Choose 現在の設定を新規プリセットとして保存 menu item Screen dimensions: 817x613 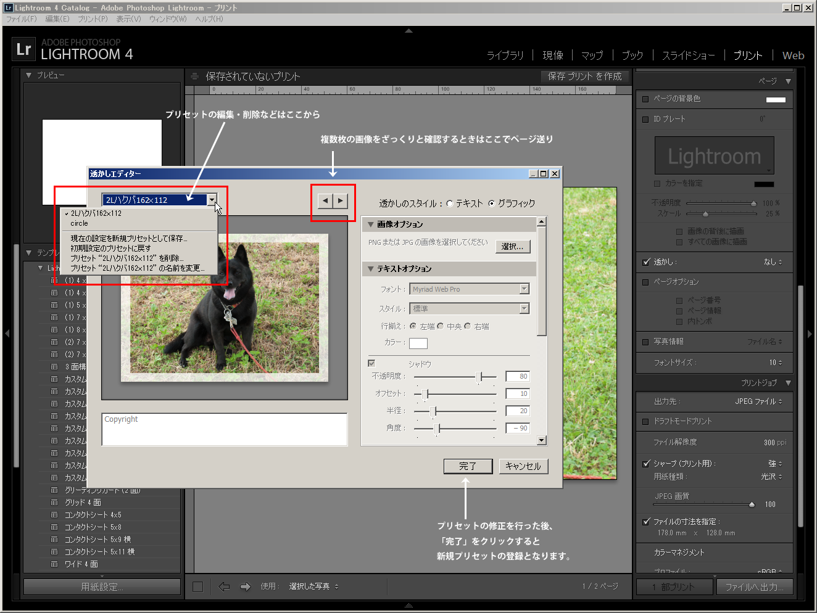[128, 239]
